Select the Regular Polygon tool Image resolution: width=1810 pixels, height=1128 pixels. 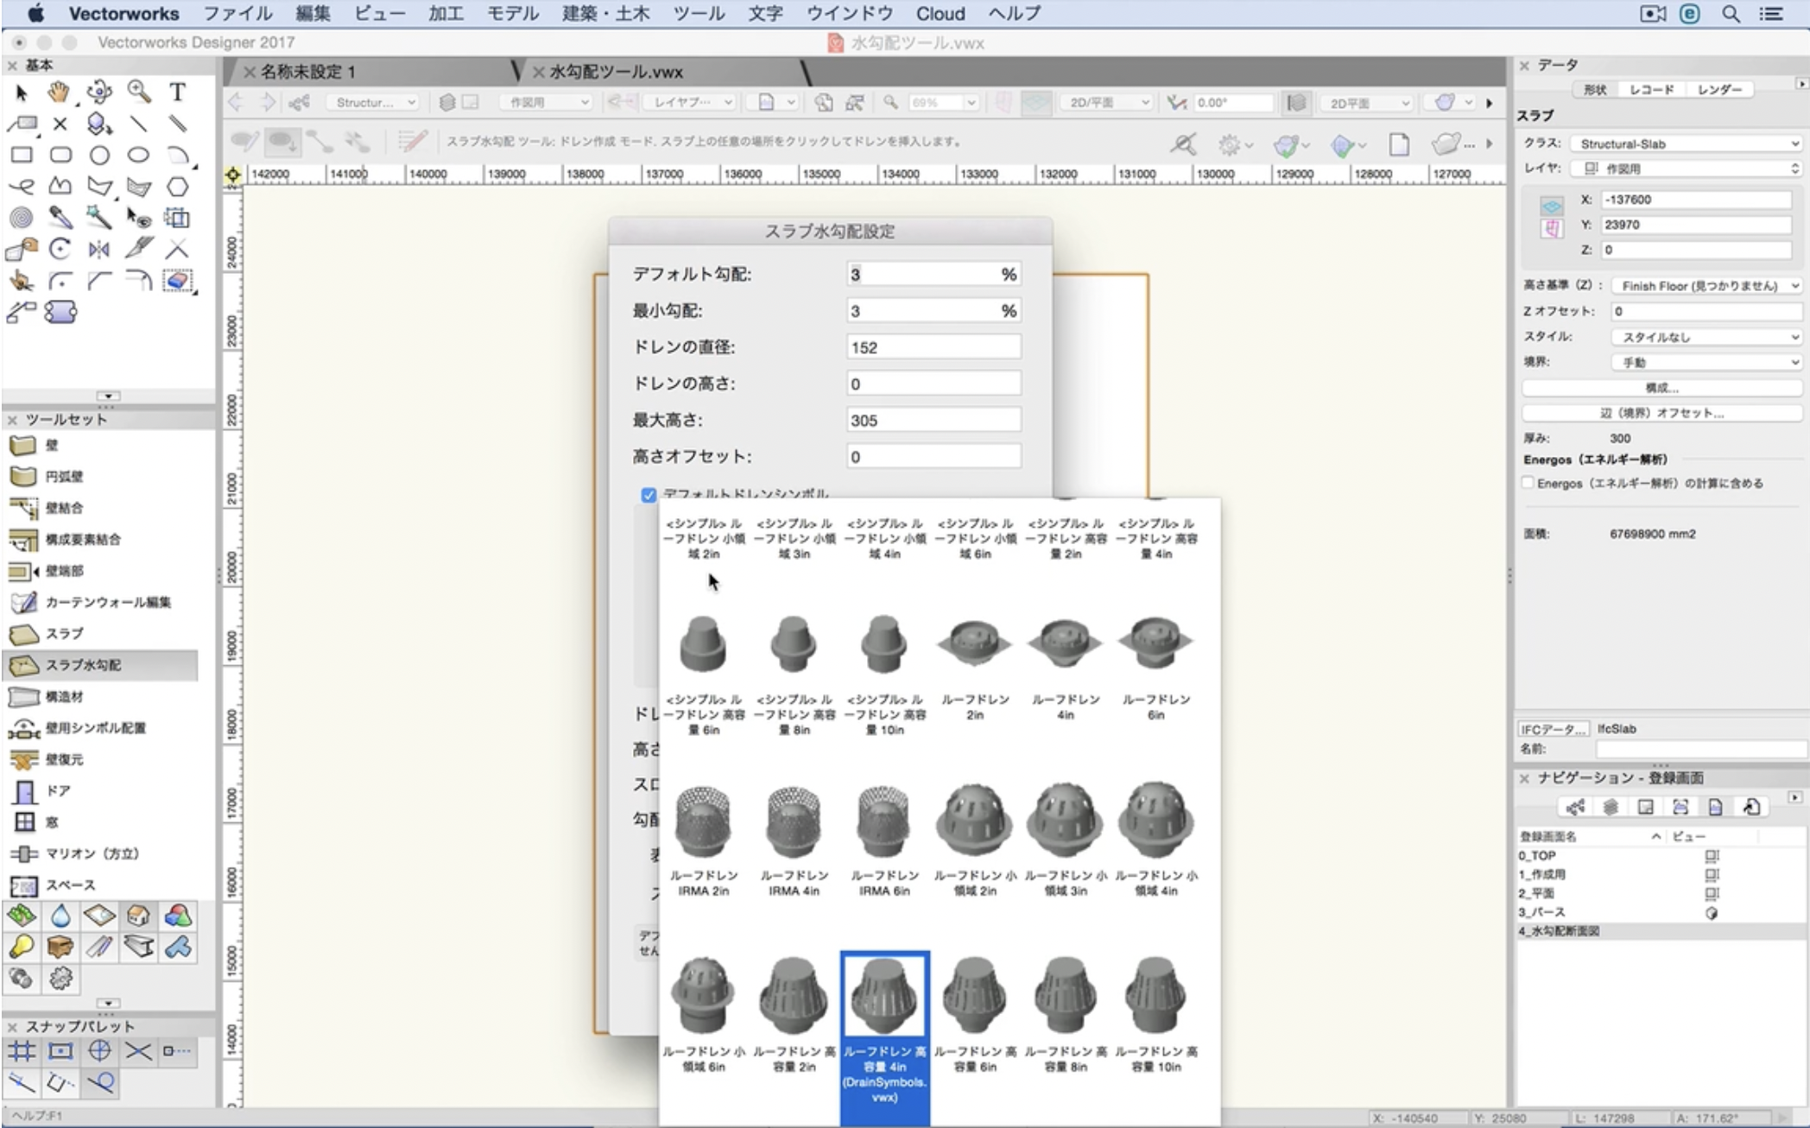coord(177,187)
